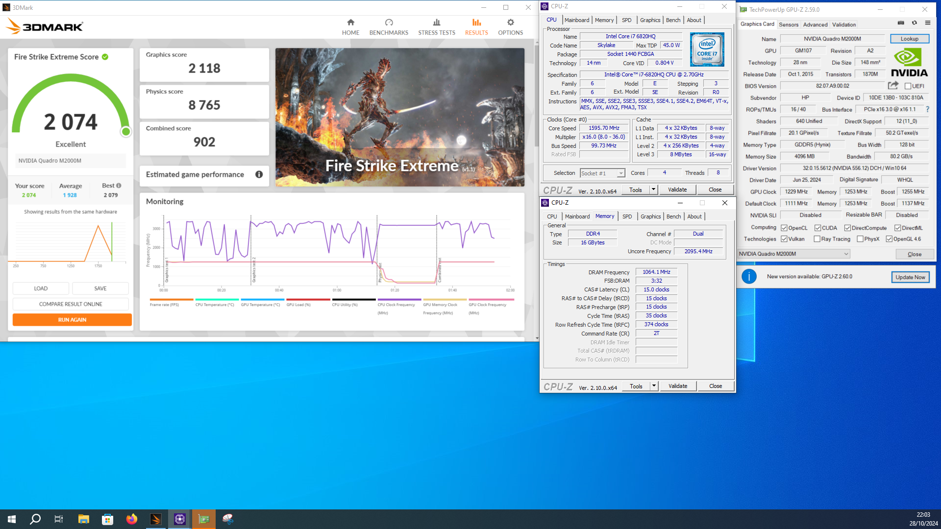The image size is (941, 529).
Task: Click the info icon next to Best score
Action: click(119, 186)
